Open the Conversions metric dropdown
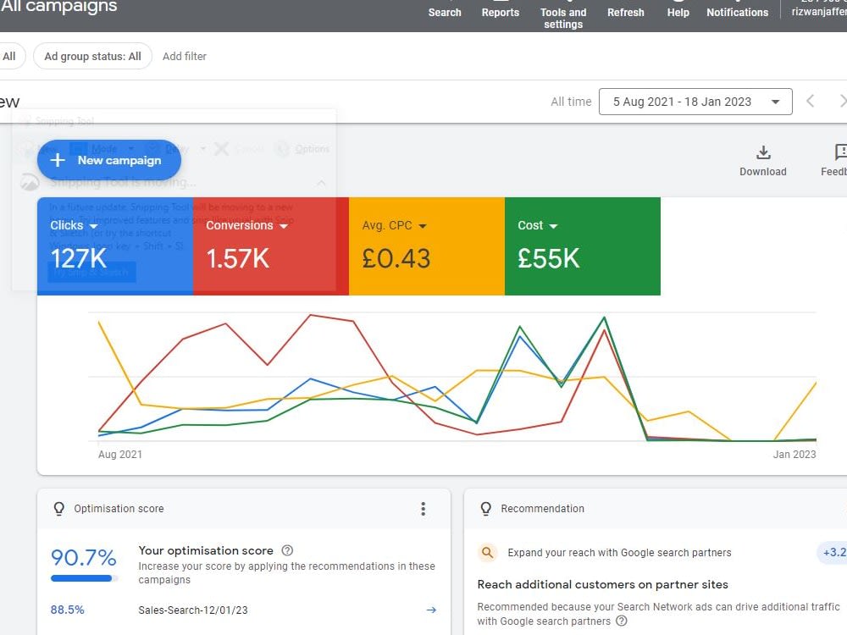This screenshot has height=635, width=847. (284, 226)
